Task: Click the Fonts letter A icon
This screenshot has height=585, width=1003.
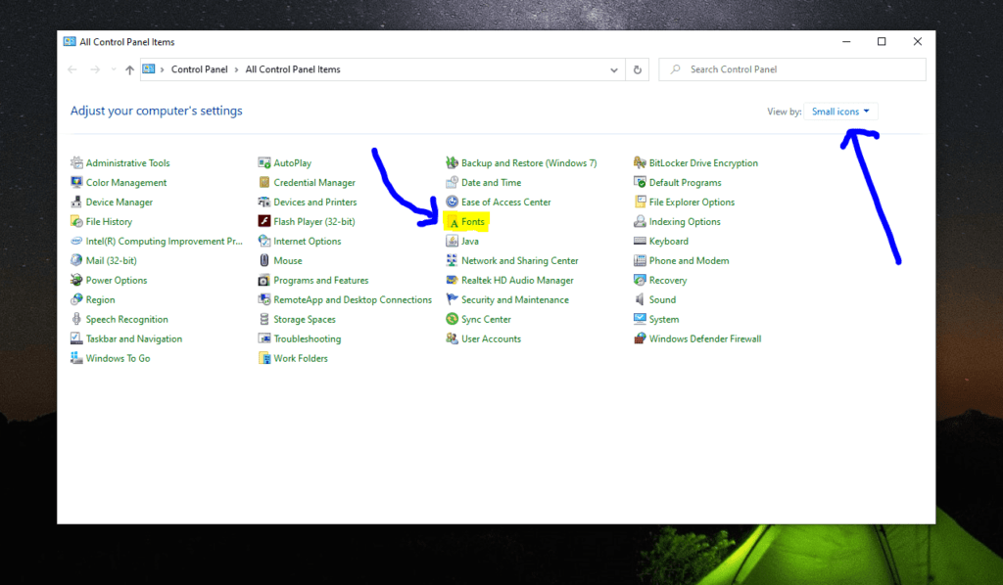Action: click(x=454, y=222)
